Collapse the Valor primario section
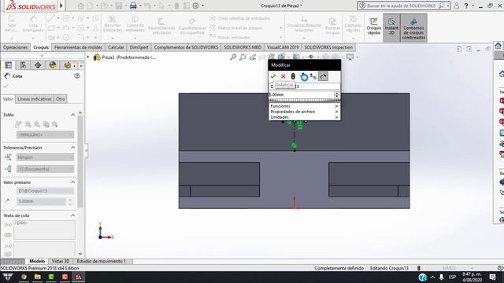 73,182
